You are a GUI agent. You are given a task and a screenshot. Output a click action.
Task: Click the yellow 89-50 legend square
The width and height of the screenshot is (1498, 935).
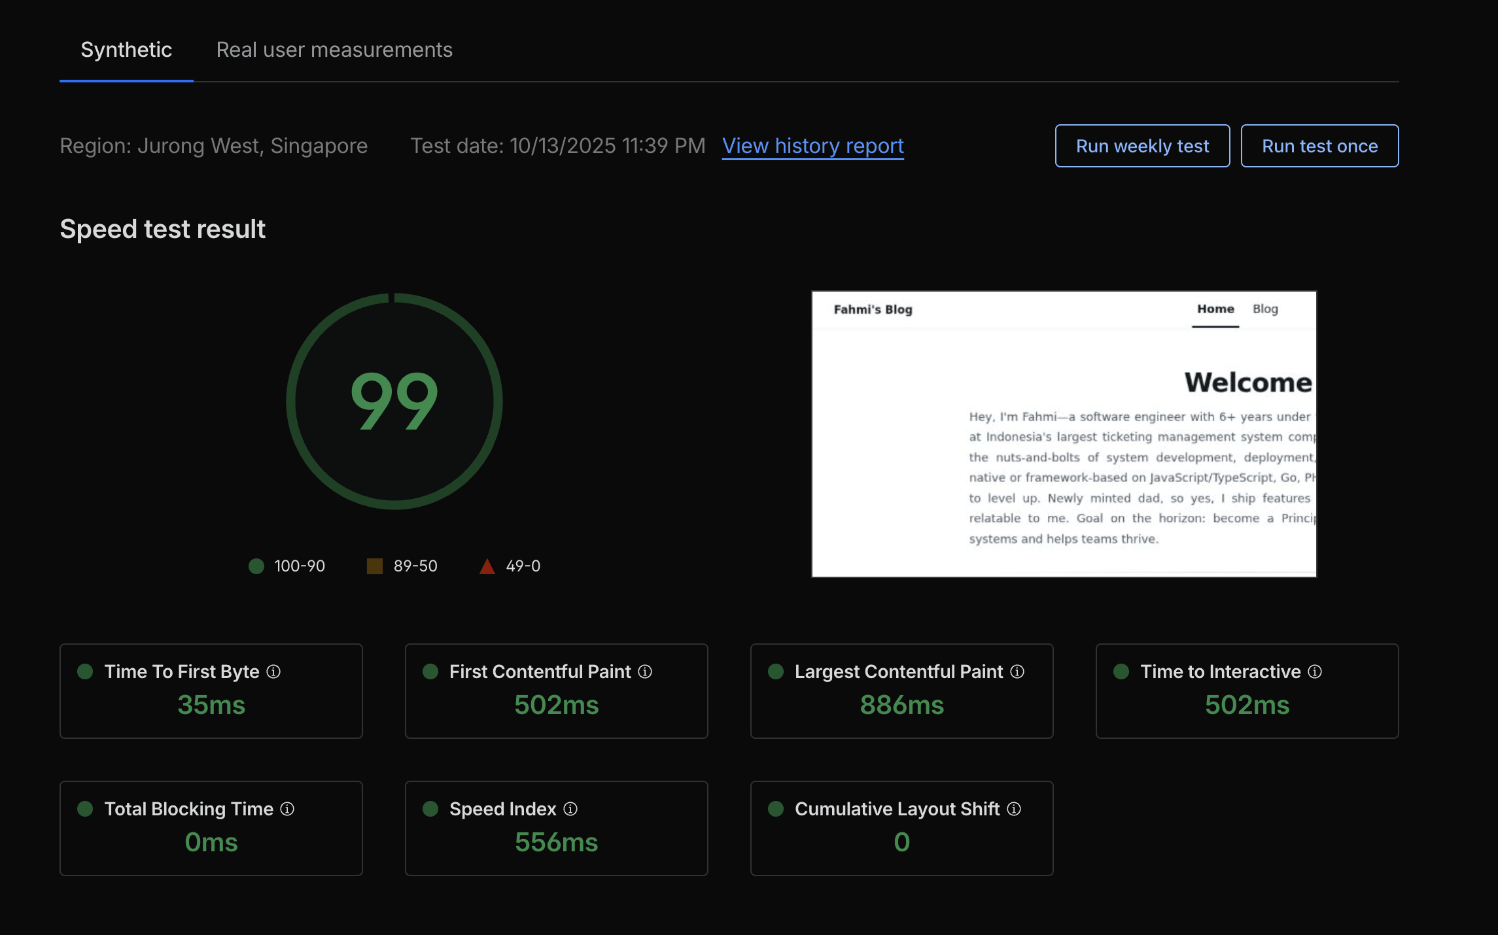pyautogui.click(x=375, y=566)
